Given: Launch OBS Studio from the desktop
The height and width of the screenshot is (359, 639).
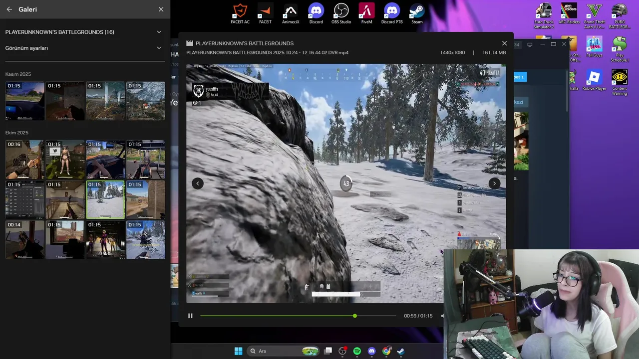Looking at the screenshot, I should pos(341,13).
